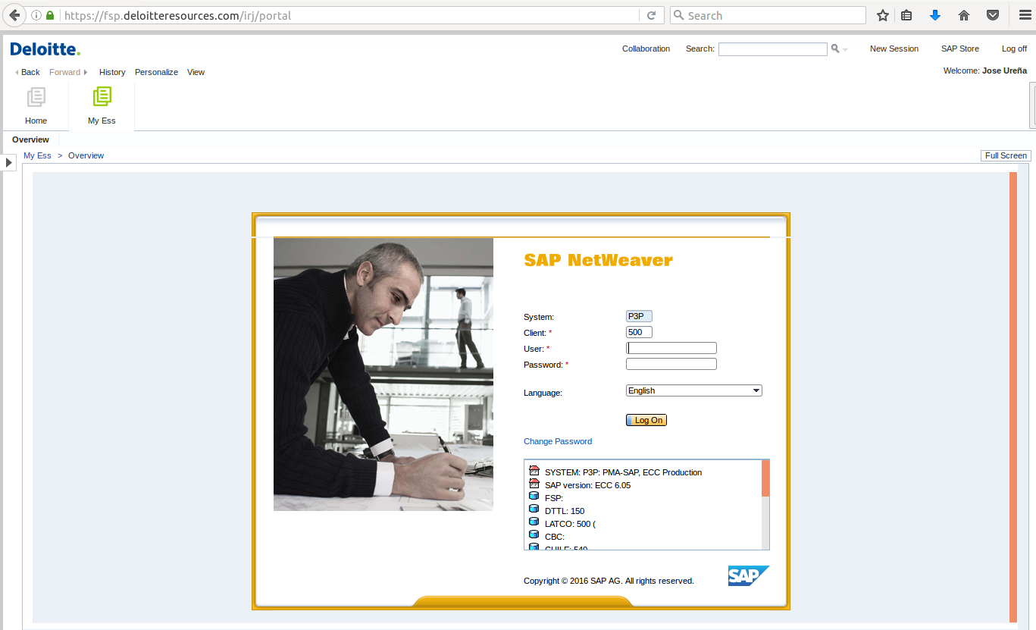Open the Home tab icon
Image resolution: width=1036 pixels, height=630 pixels.
[36, 97]
